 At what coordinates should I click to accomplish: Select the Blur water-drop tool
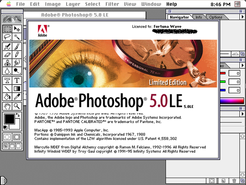tap(7, 71)
